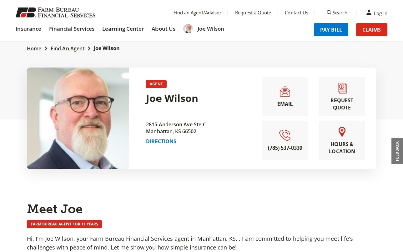Click the blue Pay Bill button

[x=331, y=30]
